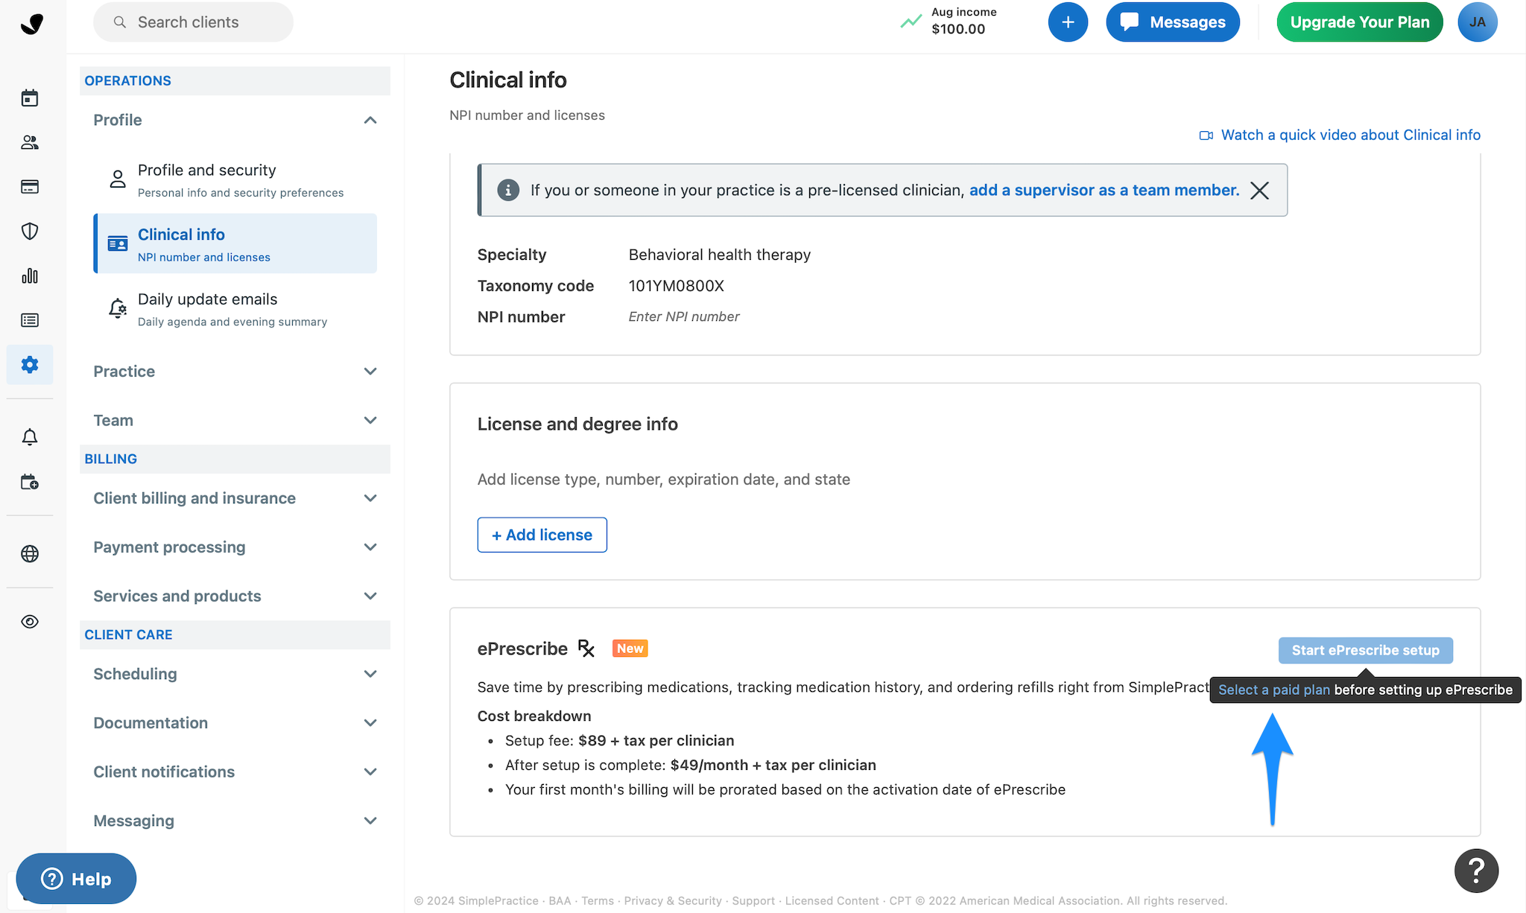The image size is (1526, 913).
Task: Expand the Payment processing section
Action: coord(370,547)
